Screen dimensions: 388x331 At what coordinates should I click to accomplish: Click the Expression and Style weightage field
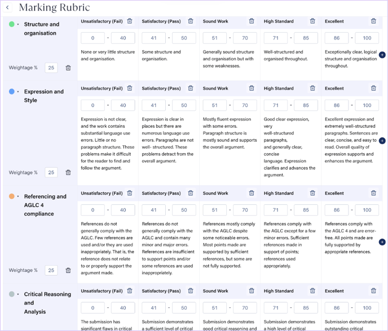pos(51,173)
